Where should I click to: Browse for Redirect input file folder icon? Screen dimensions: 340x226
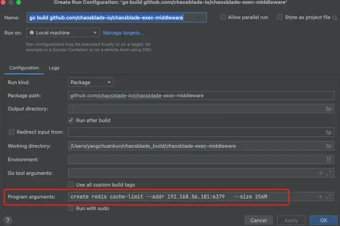(x=329, y=132)
